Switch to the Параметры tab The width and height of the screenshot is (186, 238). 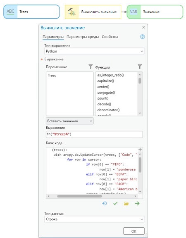tap(53, 37)
